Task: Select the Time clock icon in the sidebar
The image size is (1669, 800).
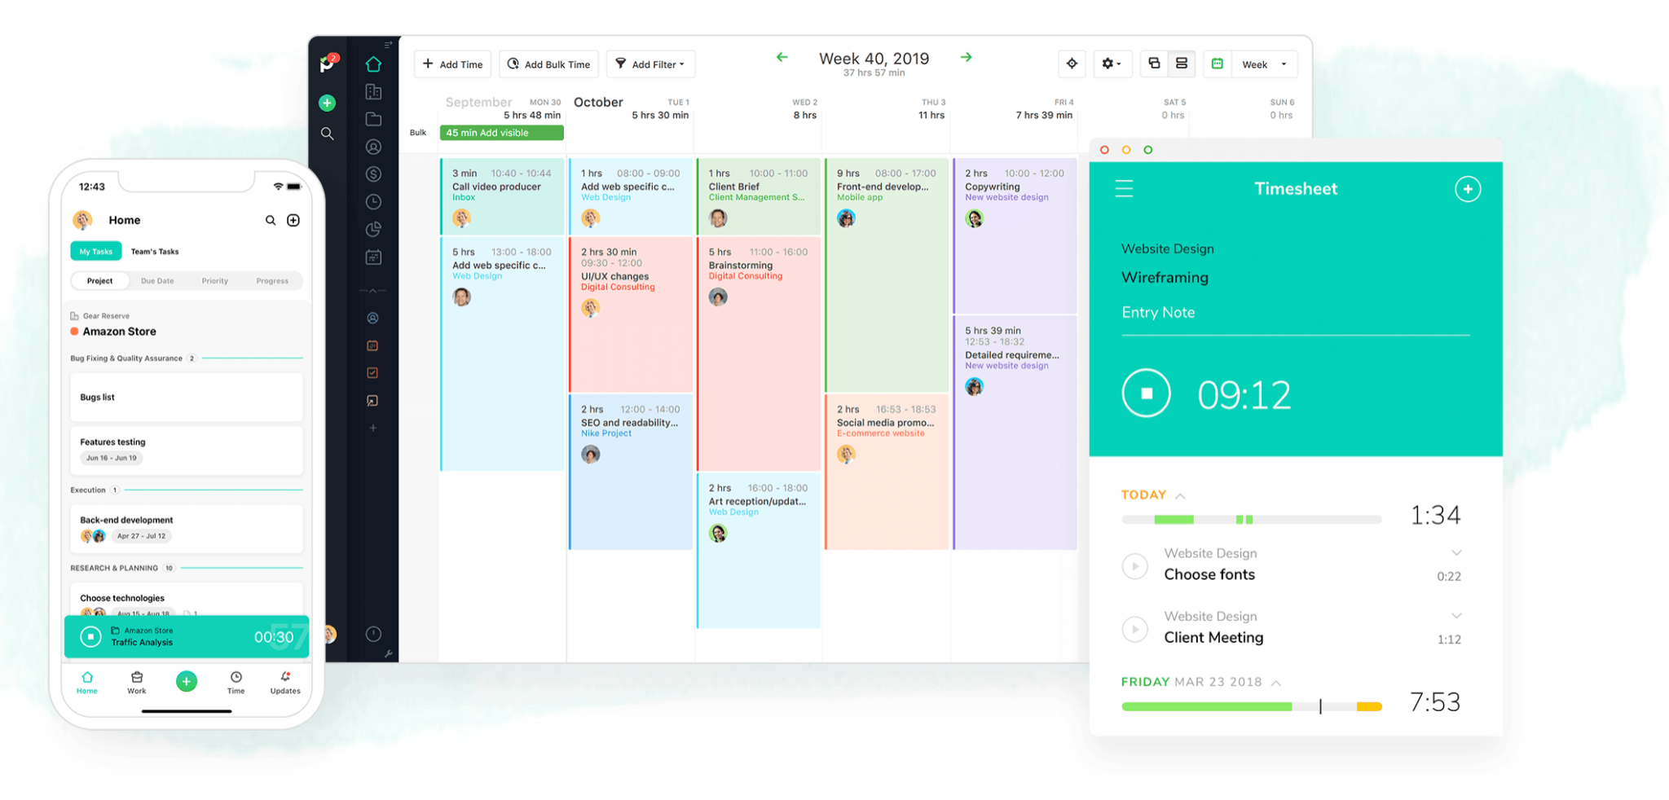Action: coord(373,201)
